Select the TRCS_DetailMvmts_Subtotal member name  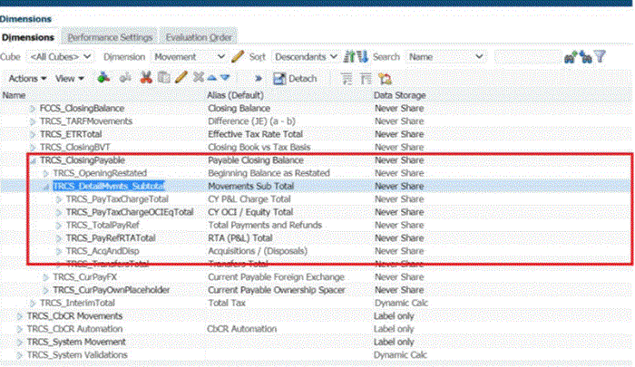109,186
